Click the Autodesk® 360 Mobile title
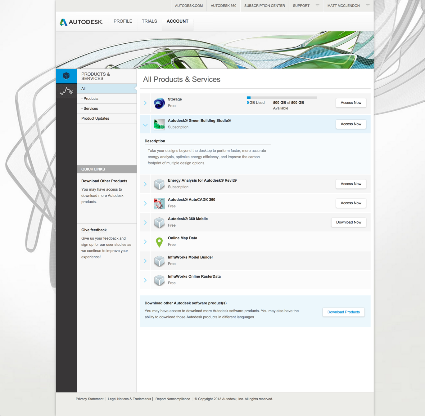The width and height of the screenshot is (425, 416). click(188, 219)
